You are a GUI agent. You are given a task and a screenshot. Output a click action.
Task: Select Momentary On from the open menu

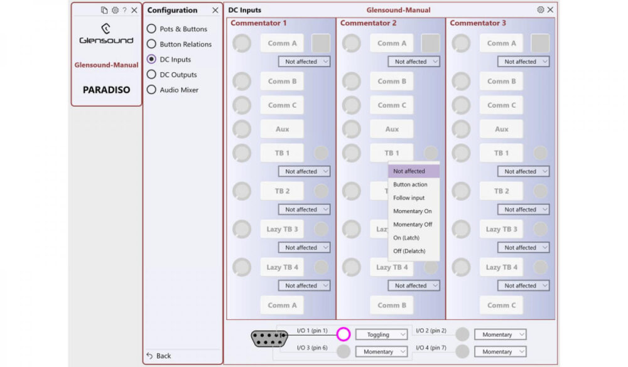tap(411, 211)
